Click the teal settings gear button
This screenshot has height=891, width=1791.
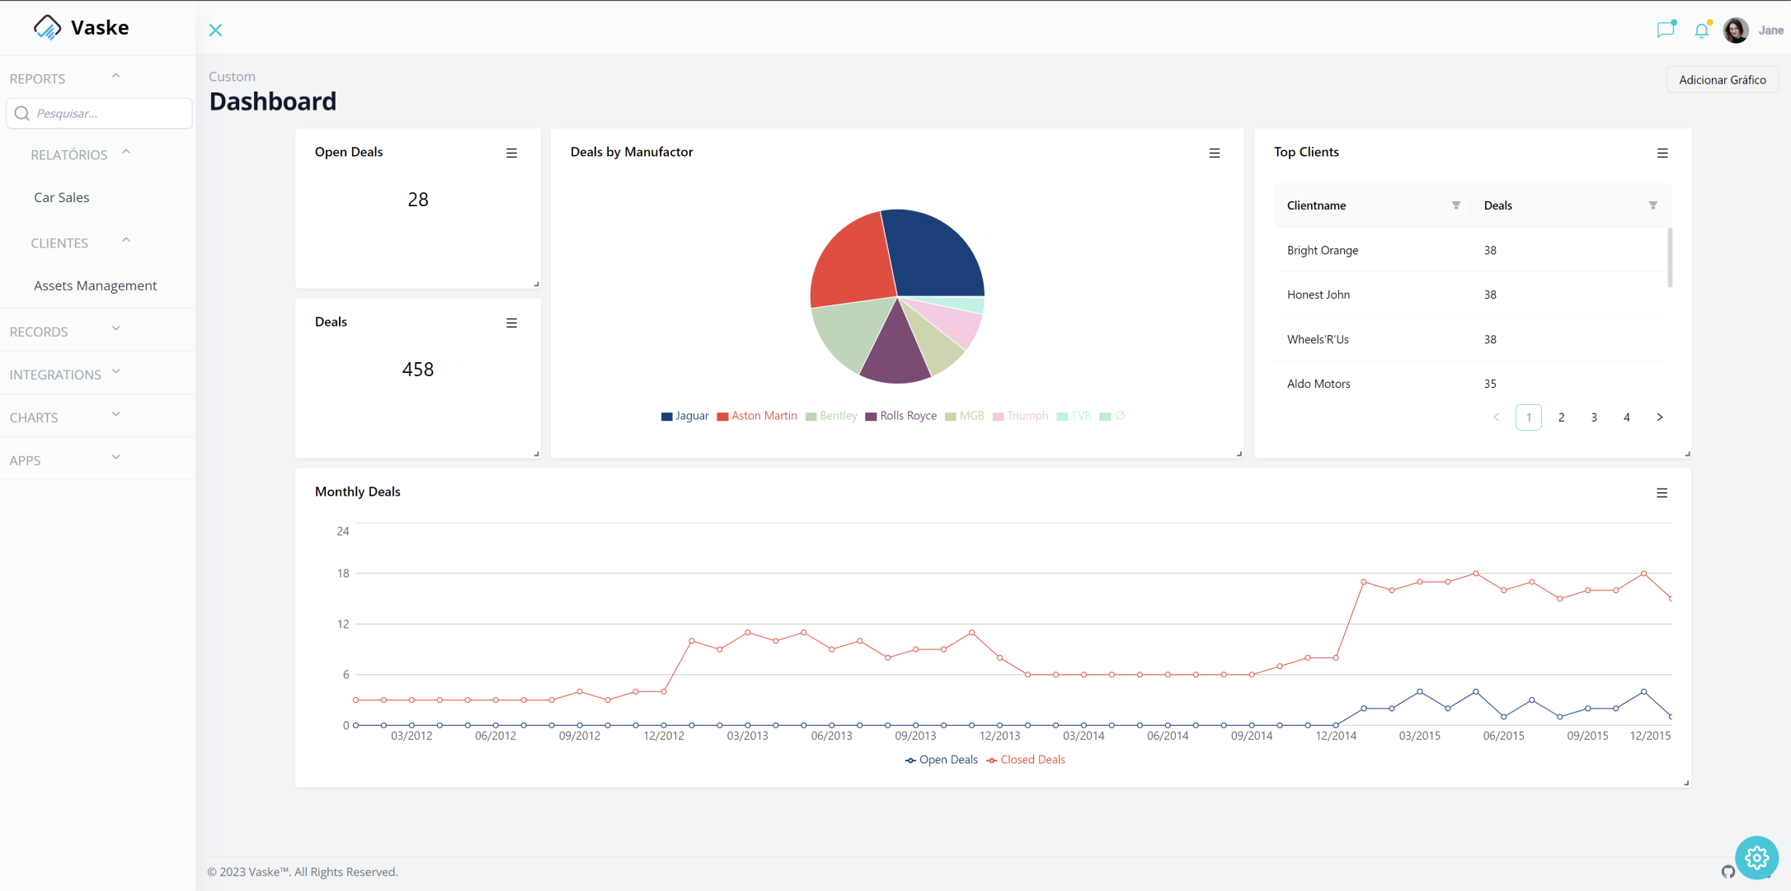coord(1756,858)
